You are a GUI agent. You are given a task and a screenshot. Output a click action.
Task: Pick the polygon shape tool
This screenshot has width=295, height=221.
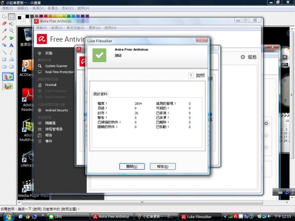(11, 59)
